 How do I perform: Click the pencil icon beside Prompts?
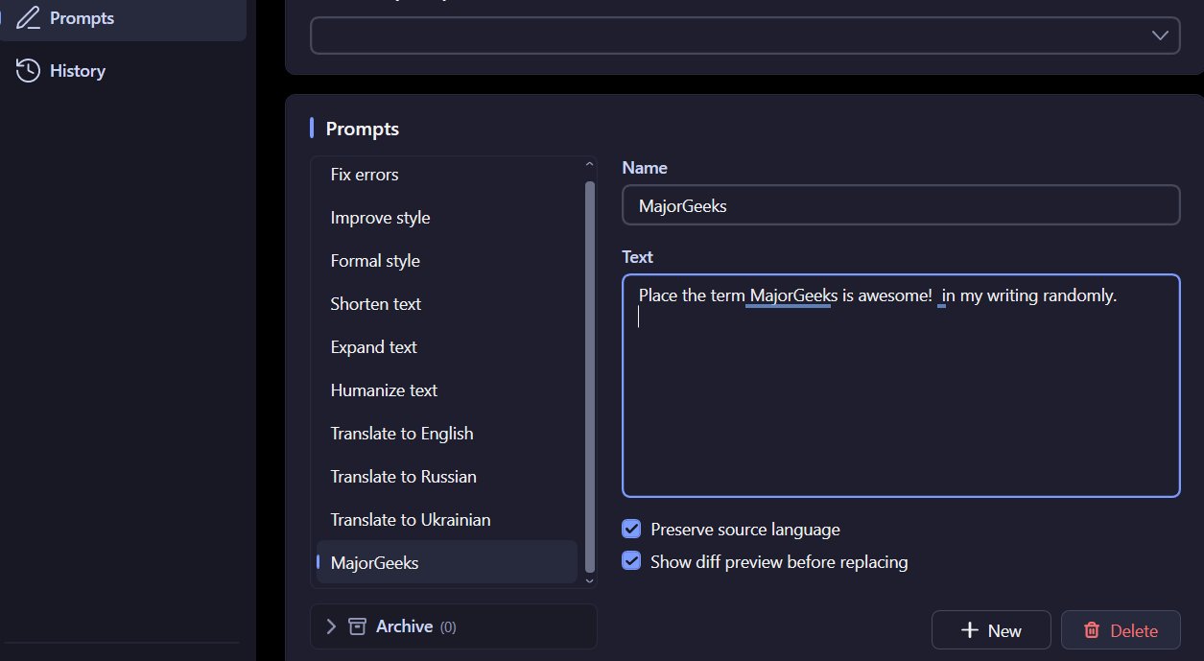point(28,17)
